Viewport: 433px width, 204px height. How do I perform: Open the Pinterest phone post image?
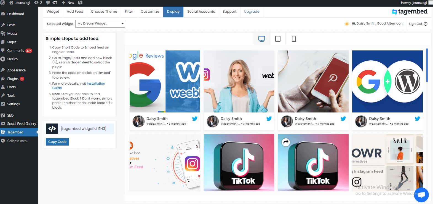tap(313, 81)
